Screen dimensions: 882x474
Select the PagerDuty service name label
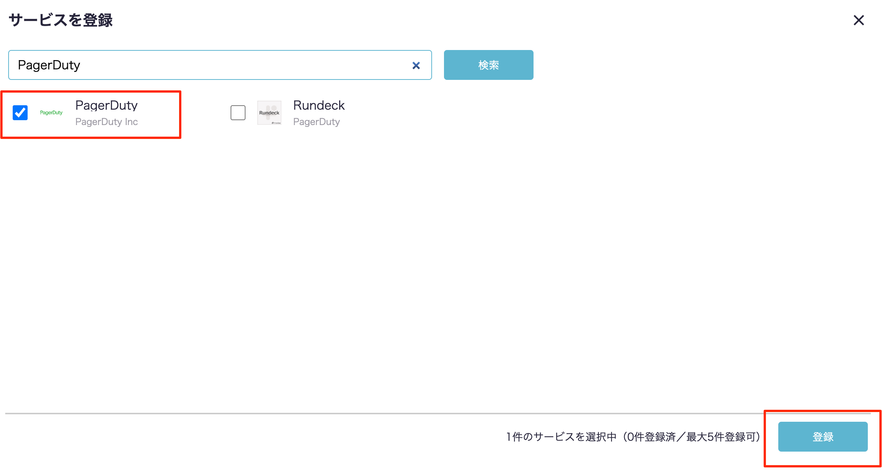106,105
